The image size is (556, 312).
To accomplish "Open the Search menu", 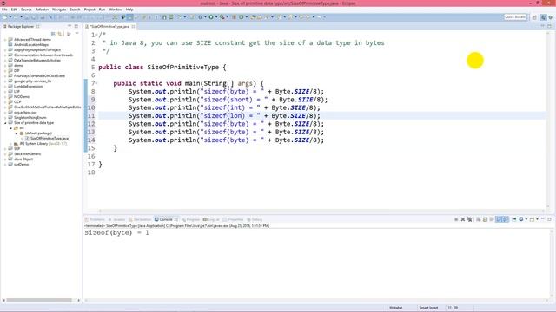I will tap(75, 10).
